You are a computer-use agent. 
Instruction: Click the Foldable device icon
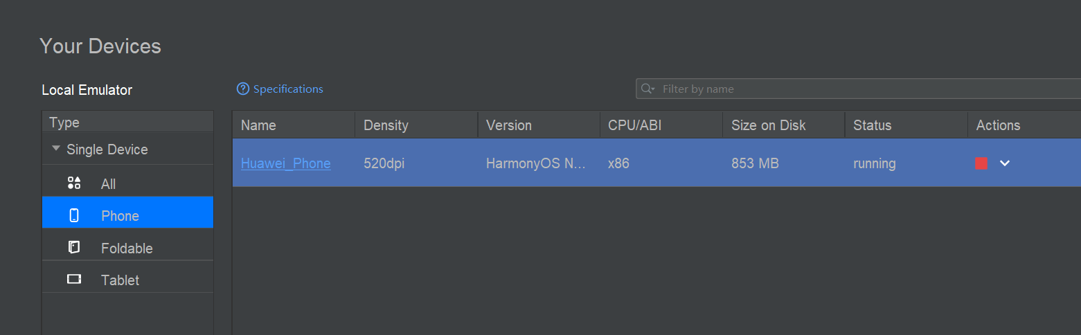click(74, 248)
